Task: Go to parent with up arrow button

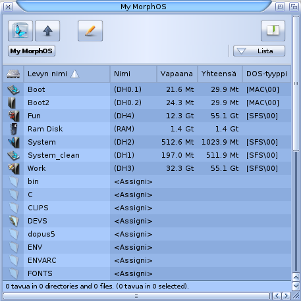Action: (47, 31)
